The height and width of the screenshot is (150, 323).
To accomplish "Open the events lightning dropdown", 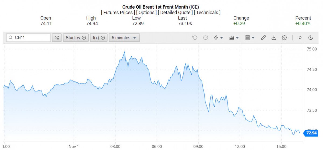I will [x=218, y=38].
